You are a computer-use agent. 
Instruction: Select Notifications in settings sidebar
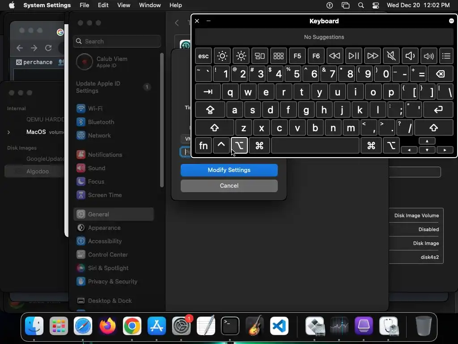(x=113, y=155)
